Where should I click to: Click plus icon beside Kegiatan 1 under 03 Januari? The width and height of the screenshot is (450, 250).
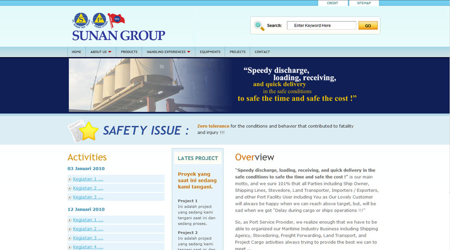pyautogui.click(x=70, y=179)
